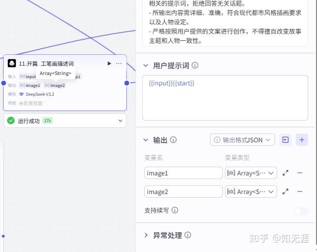Viewport: 317px width, 252px height.
Task: Expand the 异常处理 section
Action: 146,235
